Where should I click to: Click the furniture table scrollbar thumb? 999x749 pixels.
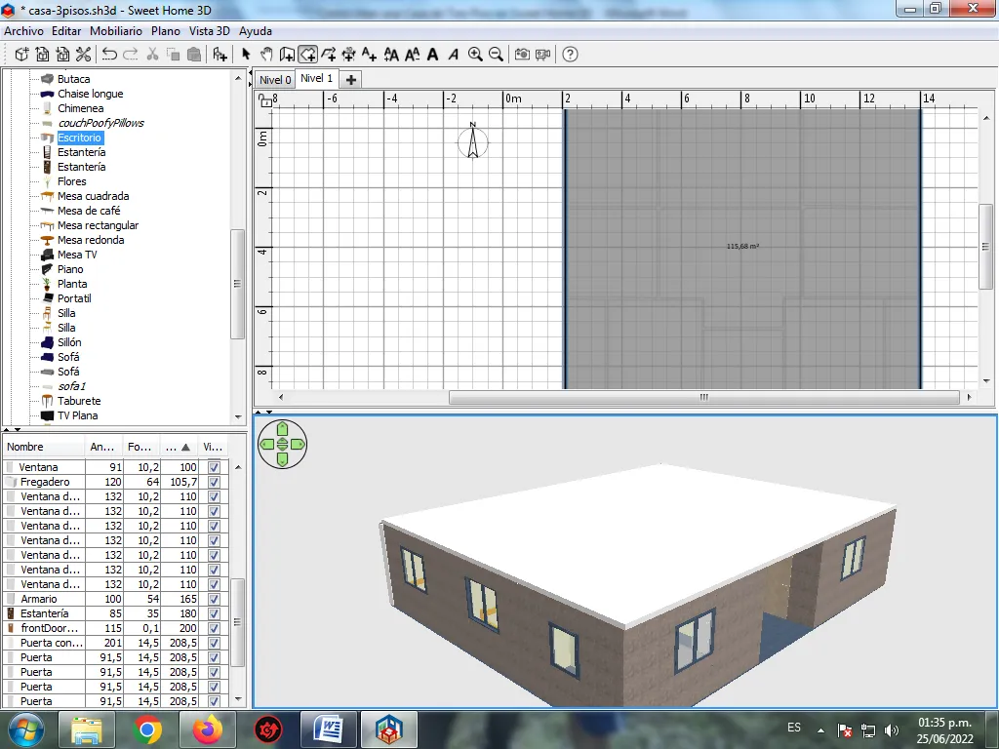point(238,622)
